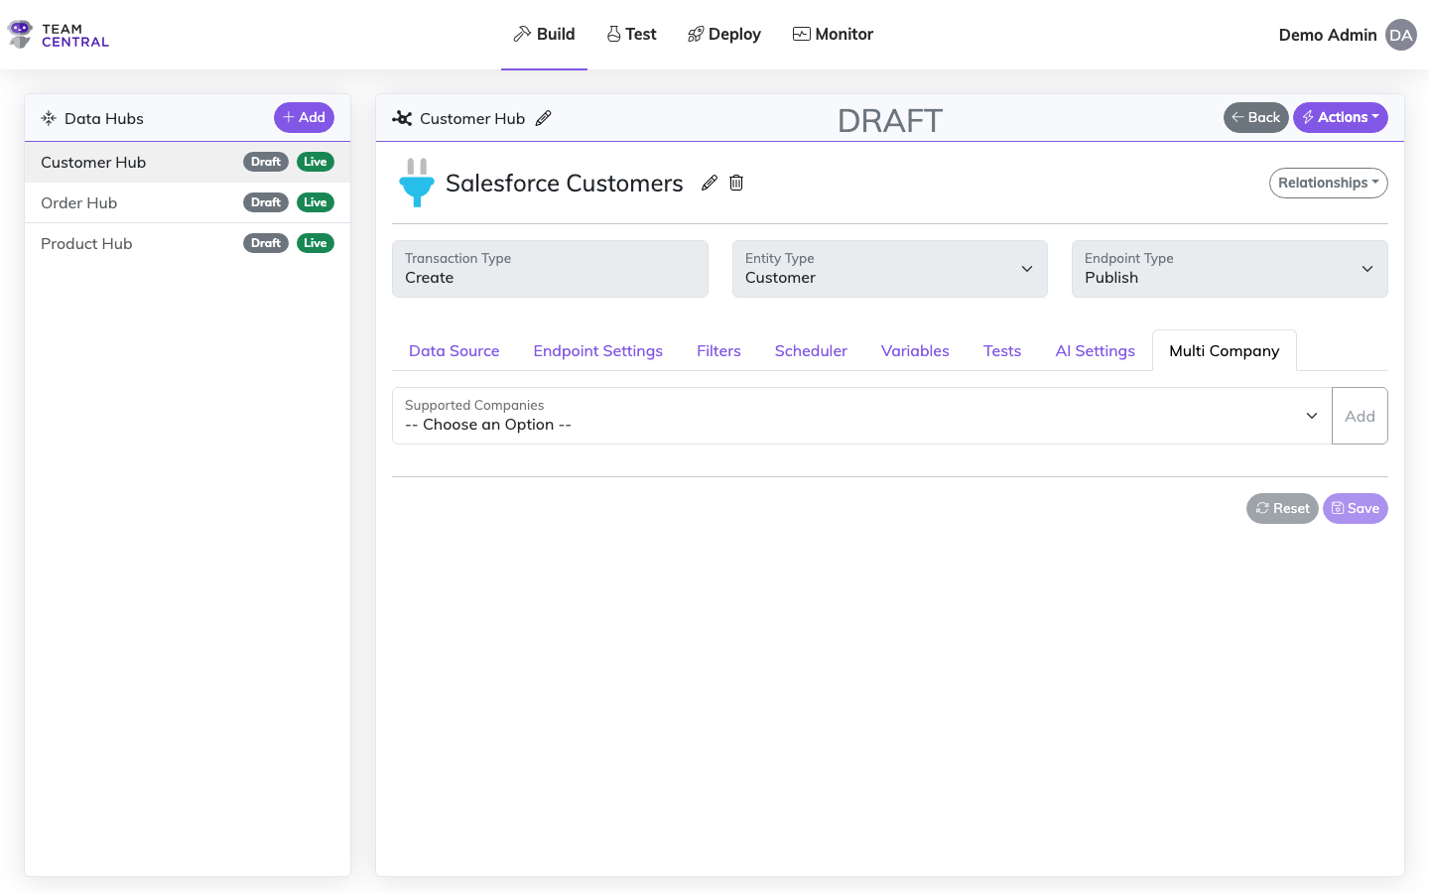
Task: Click the pencil icon beside Customer Hub
Action: 544,118
